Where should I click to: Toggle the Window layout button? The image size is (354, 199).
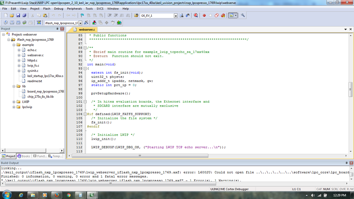click(x=231, y=15)
